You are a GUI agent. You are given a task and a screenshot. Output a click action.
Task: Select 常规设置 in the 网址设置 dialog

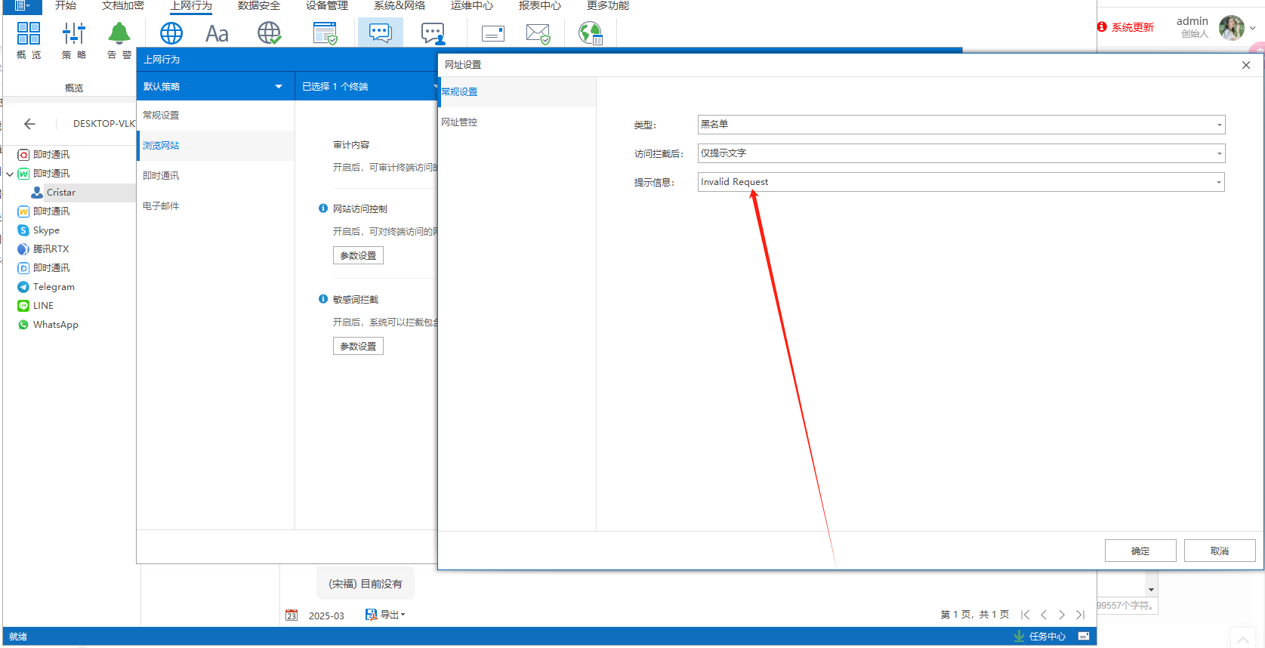(x=517, y=91)
